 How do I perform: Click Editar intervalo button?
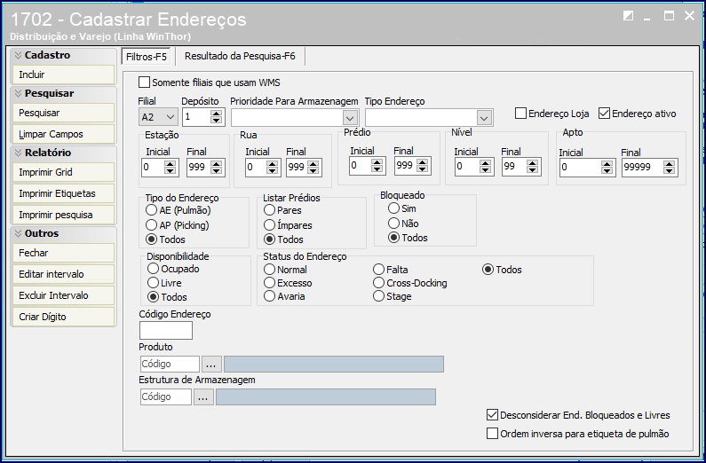(x=63, y=274)
